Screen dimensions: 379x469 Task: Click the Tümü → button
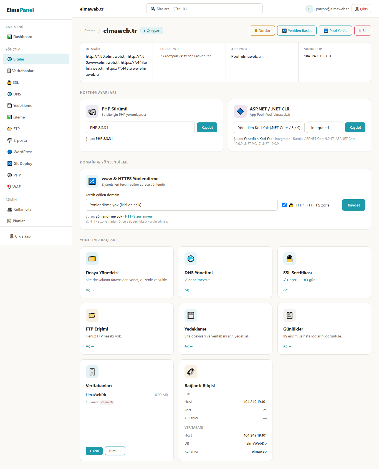[115, 451]
